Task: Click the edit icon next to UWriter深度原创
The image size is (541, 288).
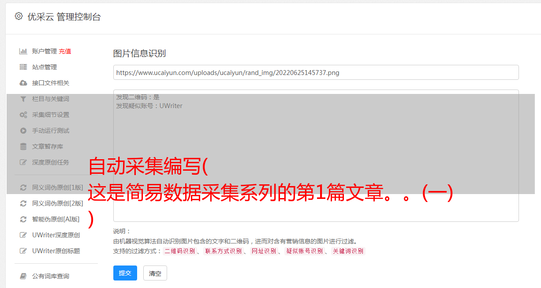Action: (x=23, y=235)
